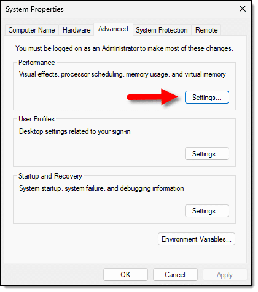The height and width of the screenshot is (292, 258).
Task: Click the Performance group label
Action: (x=37, y=63)
